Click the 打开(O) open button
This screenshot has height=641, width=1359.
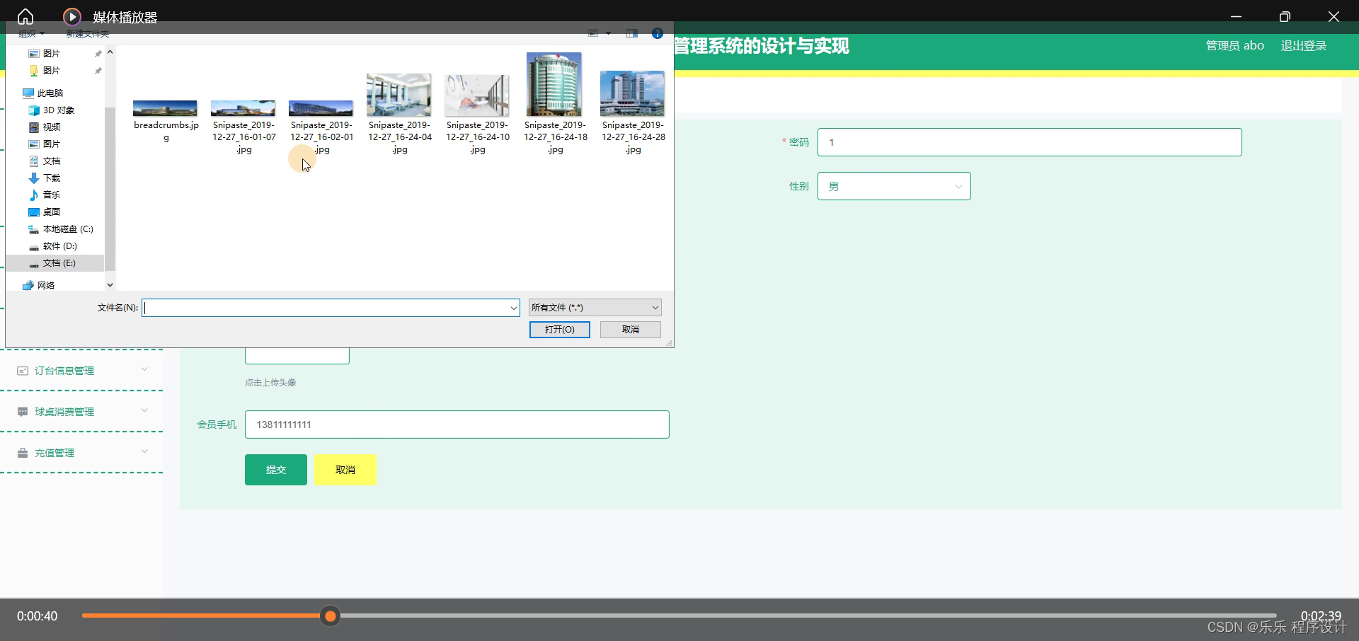[559, 329]
